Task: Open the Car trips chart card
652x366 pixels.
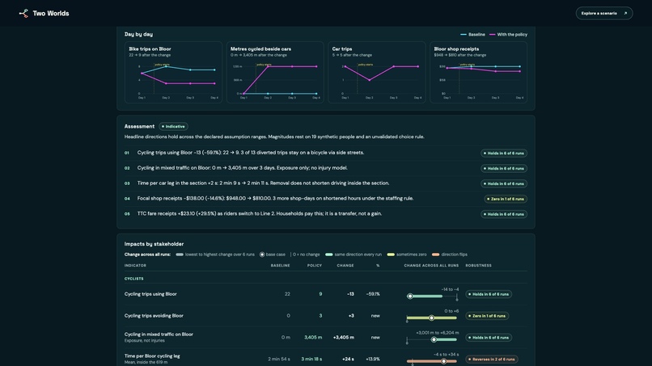Action: [x=377, y=72]
